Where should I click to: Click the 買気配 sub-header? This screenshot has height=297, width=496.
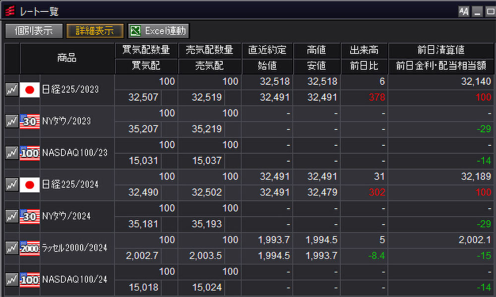146,66
